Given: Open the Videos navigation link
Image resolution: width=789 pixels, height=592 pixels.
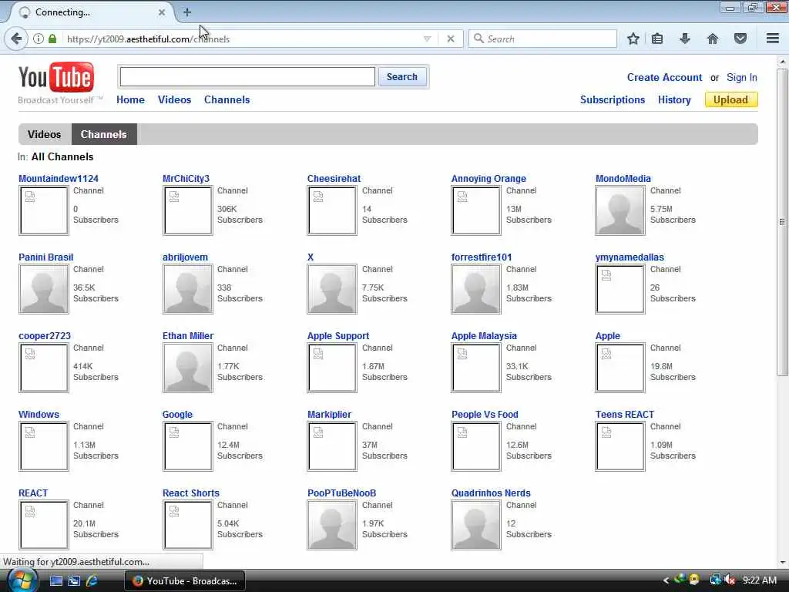Looking at the screenshot, I should pos(175,99).
